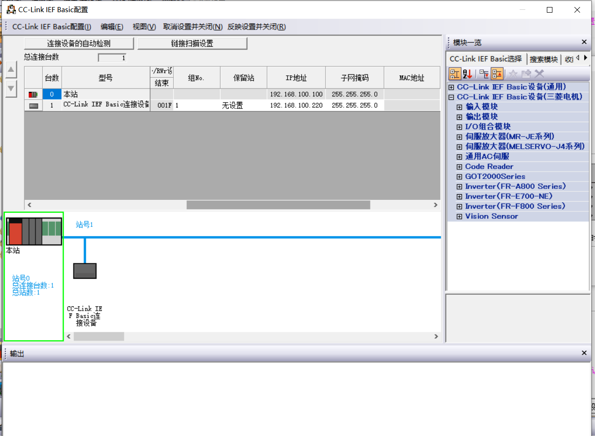The width and height of the screenshot is (595, 436).
Task: Expand the 通用AC伺服 node
Action: pos(459,157)
